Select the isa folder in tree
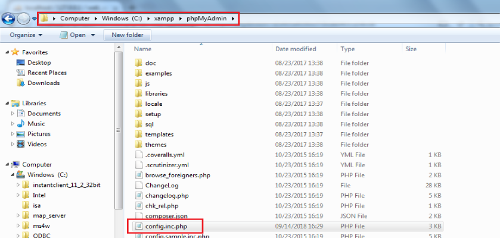The image size is (500, 238). pyautogui.click(x=37, y=205)
